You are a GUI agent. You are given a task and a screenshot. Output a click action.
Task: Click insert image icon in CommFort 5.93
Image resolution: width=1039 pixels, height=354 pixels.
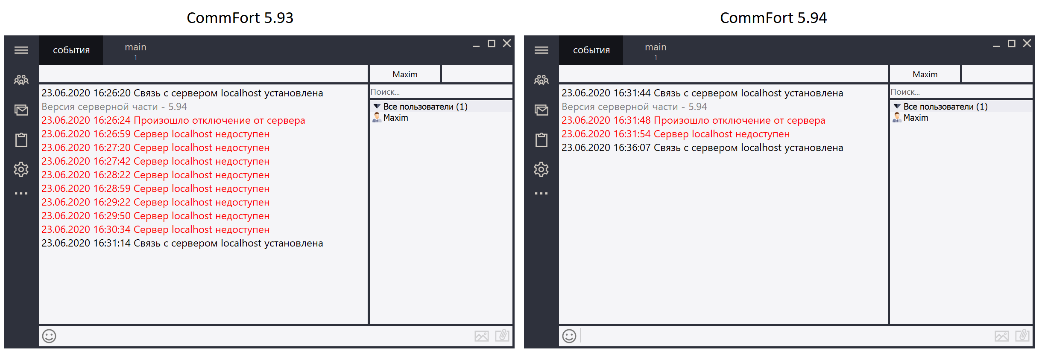point(482,336)
